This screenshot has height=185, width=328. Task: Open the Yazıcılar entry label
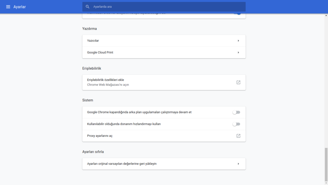(93, 41)
